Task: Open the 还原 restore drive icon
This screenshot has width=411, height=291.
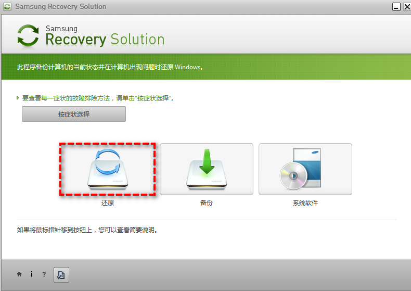Action: pos(108,169)
